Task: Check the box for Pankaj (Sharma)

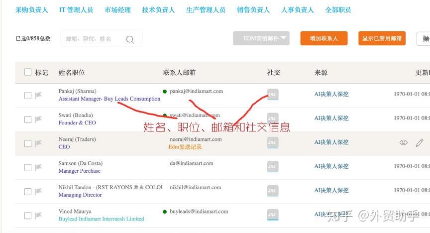Action: tap(28, 96)
